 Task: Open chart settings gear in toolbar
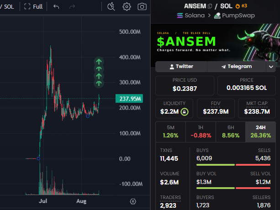coord(127,7)
